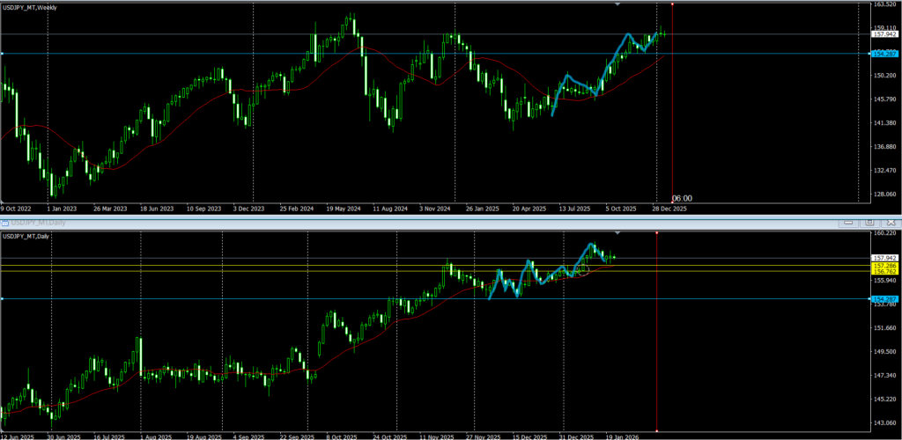Click the 156.762 yellow price label on daily chart
Image resolution: width=902 pixels, height=440 pixels.
pos(884,272)
